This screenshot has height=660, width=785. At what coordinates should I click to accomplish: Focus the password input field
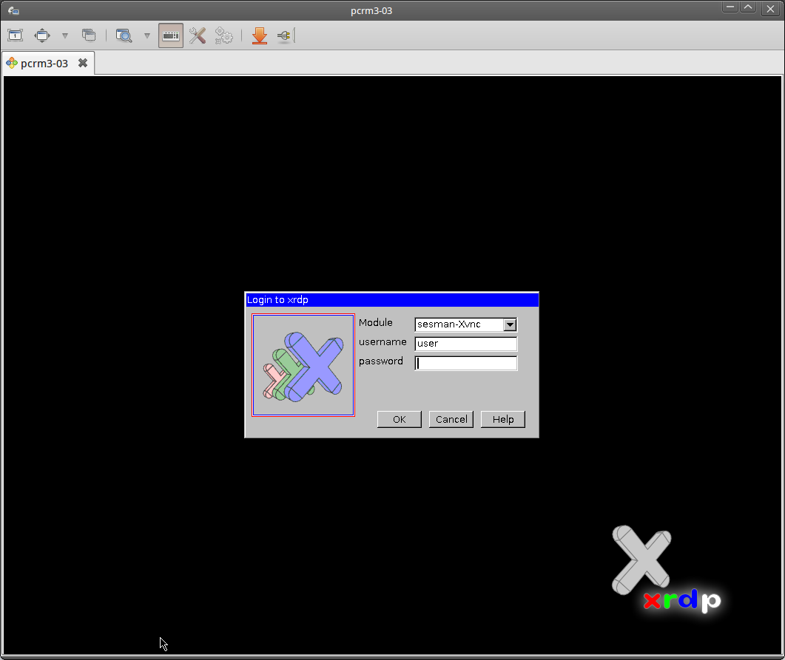coord(465,363)
